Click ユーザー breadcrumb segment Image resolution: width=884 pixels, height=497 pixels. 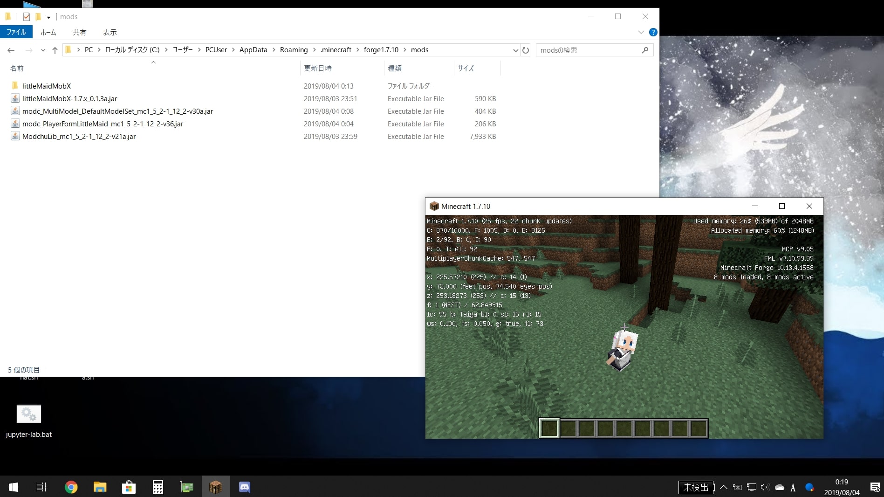(x=183, y=50)
